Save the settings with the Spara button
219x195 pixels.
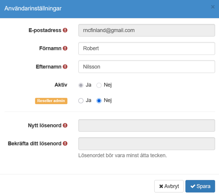200,186
